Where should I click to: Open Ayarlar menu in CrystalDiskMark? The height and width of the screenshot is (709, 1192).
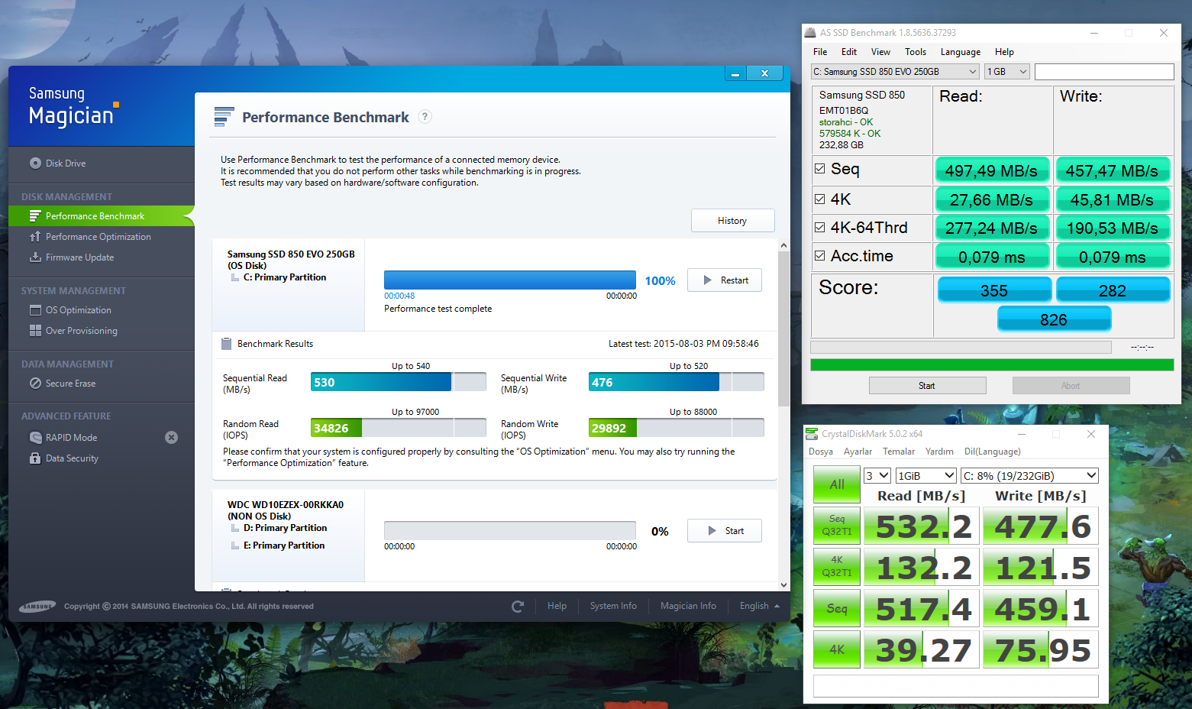point(858,452)
